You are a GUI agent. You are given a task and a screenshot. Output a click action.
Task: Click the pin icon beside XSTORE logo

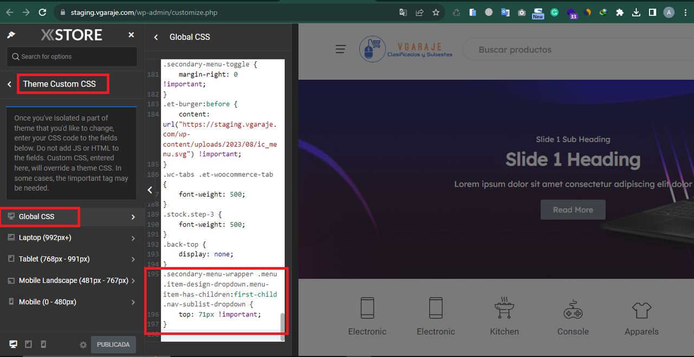11,35
